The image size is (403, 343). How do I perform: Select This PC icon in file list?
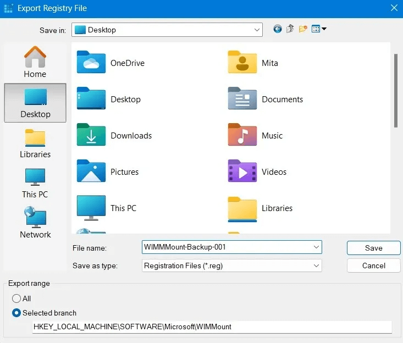click(91, 208)
